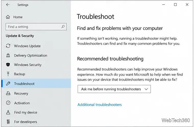Click the For developers tools icon
Viewport: 194px width, 127px height.
click(x=8, y=122)
